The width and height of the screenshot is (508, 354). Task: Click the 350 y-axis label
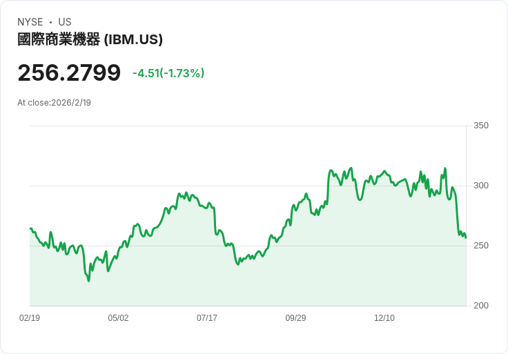[481, 126]
